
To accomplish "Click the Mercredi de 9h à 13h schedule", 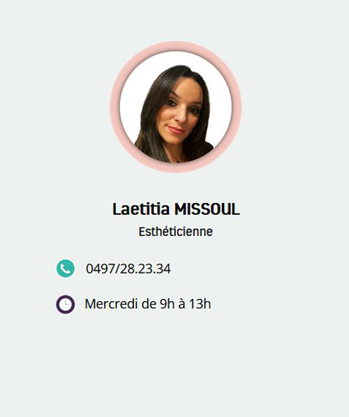I will point(148,304).
